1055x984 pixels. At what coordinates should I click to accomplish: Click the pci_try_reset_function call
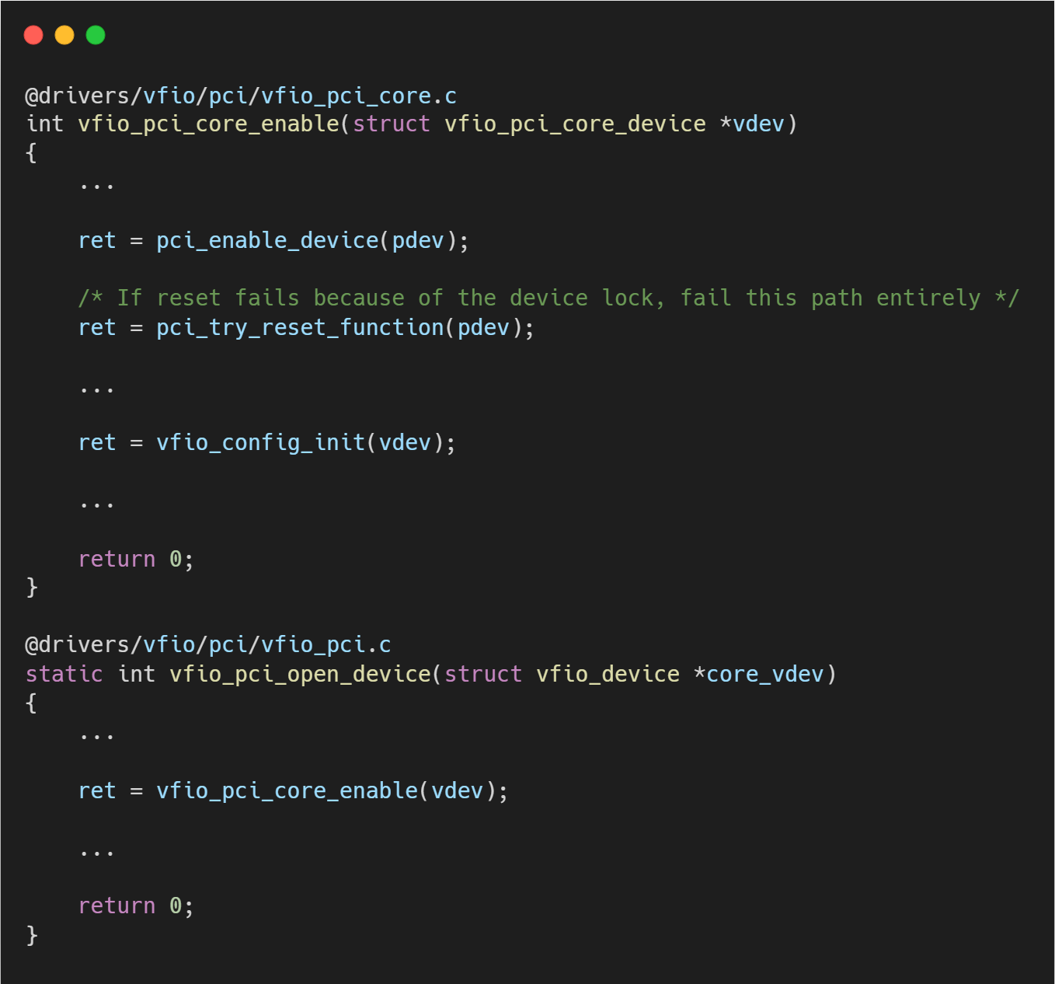(300, 327)
